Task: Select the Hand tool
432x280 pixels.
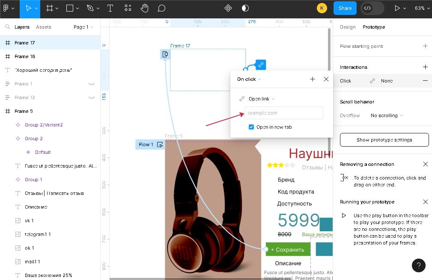Action: coord(144,8)
